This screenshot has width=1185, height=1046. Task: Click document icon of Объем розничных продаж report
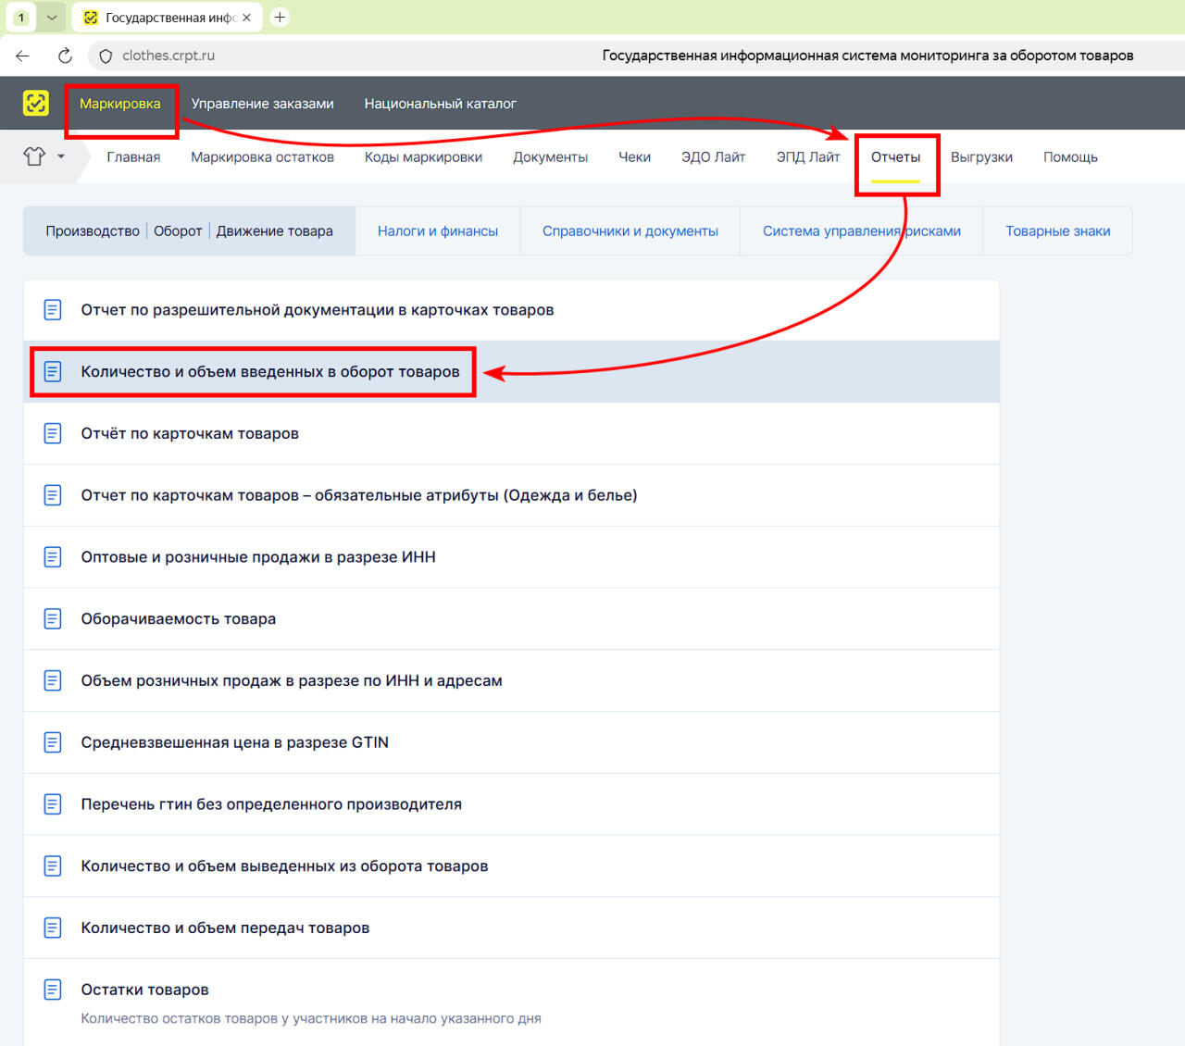point(53,680)
